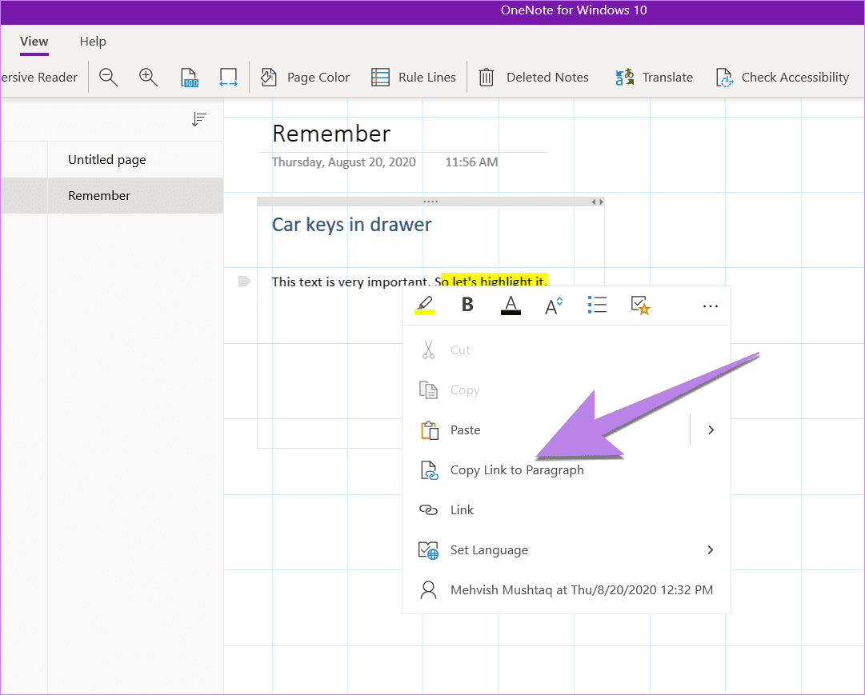Click the Remember page title
Image resolution: width=865 pixels, height=695 pixels.
[331, 134]
